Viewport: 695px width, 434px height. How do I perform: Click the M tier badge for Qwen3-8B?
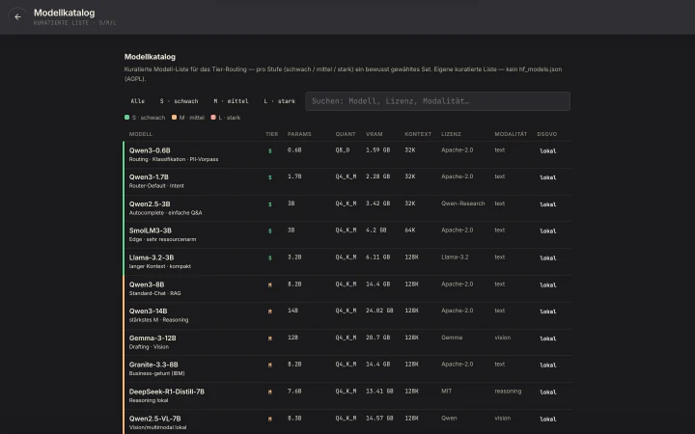click(270, 285)
